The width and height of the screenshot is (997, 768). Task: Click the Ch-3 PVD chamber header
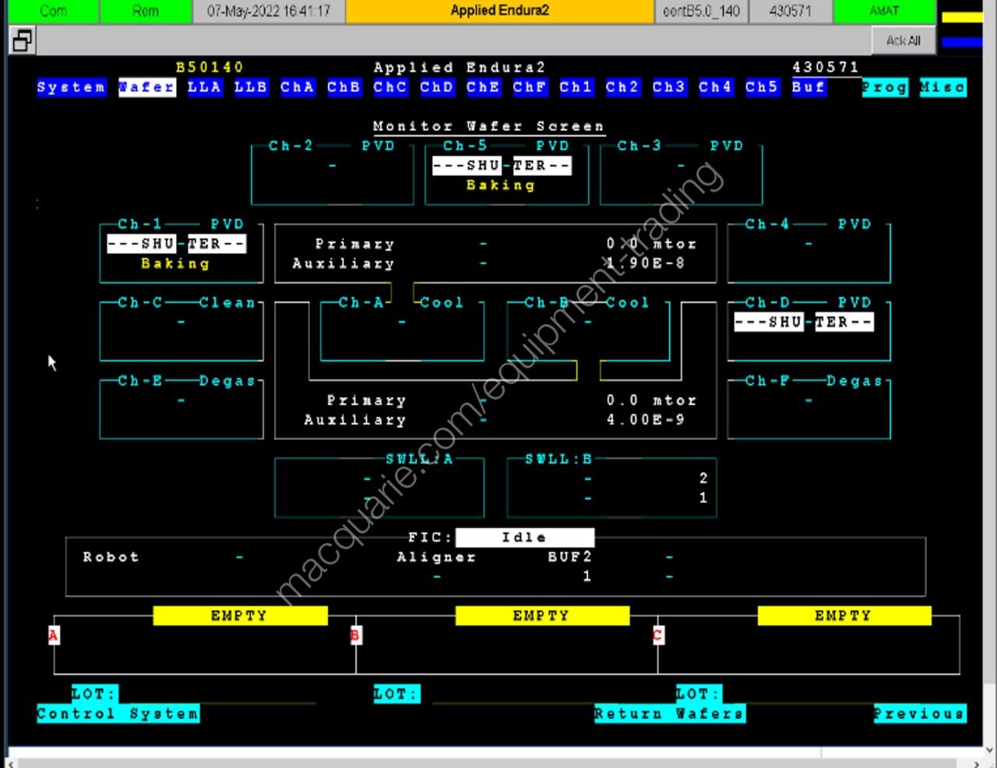tap(681, 146)
